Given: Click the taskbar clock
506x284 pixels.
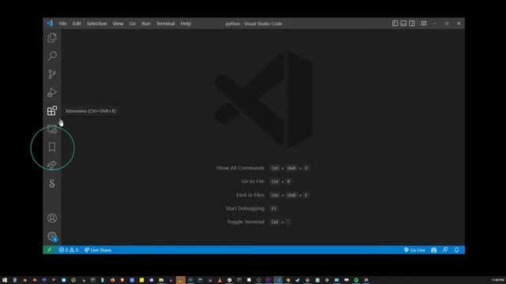Looking at the screenshot, I should pos(497,280).
